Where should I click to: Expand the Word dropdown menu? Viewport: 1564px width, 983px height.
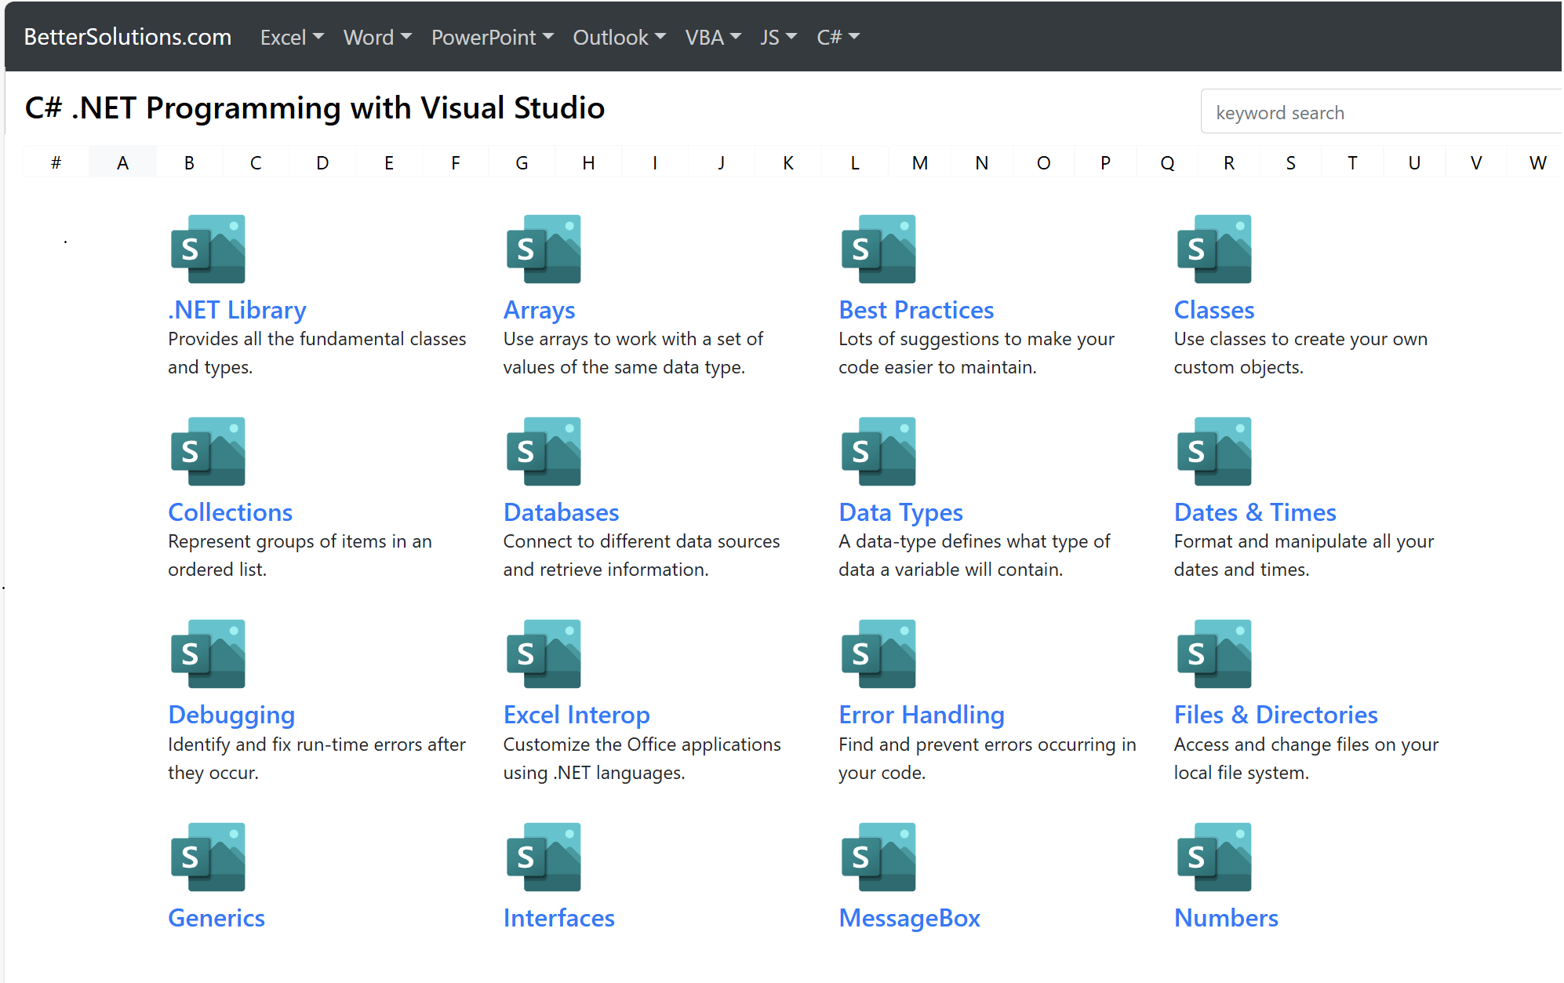(x=377, y=37)
